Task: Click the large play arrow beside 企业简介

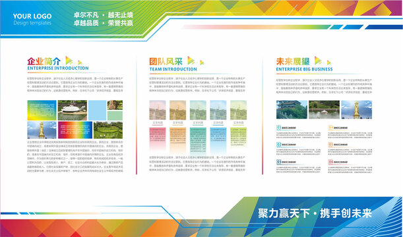Action: [x=69, y=61]
